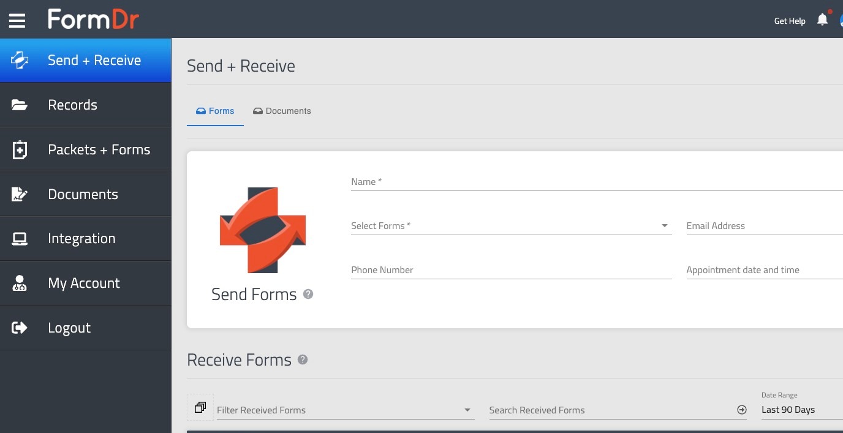This screenshot has height=433, width=843.
Task: Click the Documents sidebar icon
Action: pyautogui.click(x=20, y=194)
